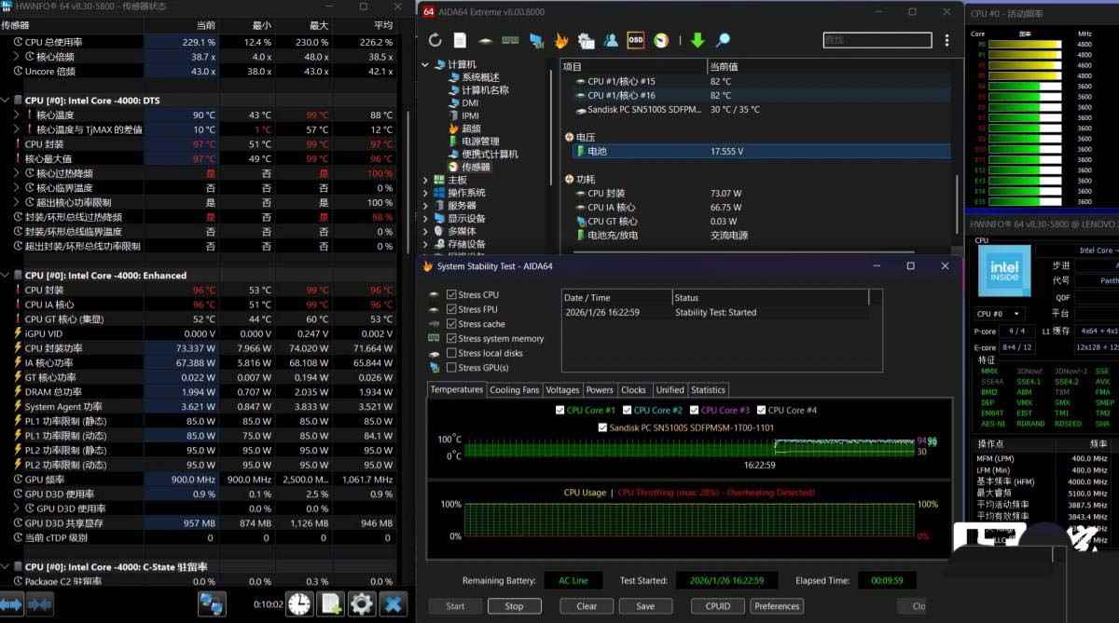Viewport: 1119px width, 623px height.
Task: Expand the 主板 tree node
Action: pos(426,180)
